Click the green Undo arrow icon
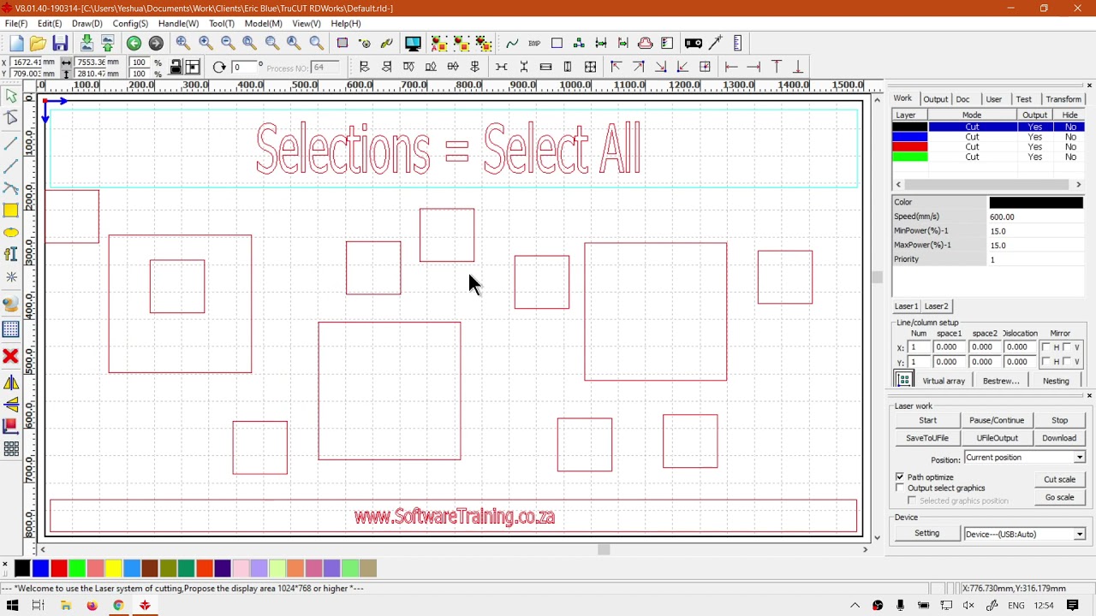The image size is (1096, 616). point(134,44)
